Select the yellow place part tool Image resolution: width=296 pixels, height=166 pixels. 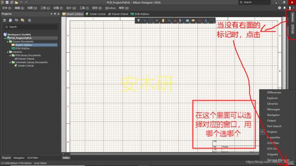click(x=163, y=20)
